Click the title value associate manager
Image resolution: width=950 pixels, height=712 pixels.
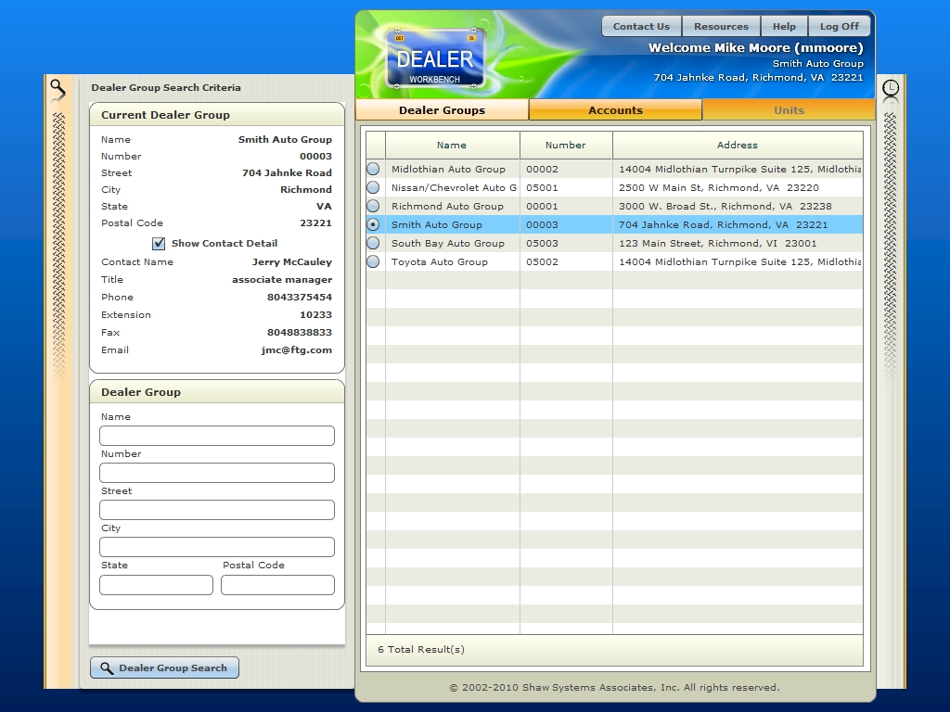click(x=282, y=280)
